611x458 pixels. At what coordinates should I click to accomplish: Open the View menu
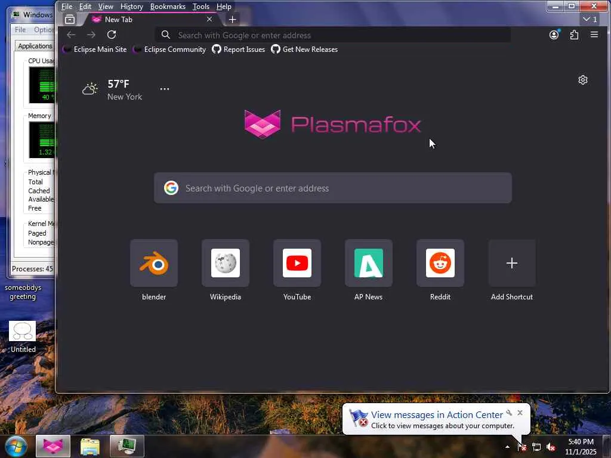(106, 6)
